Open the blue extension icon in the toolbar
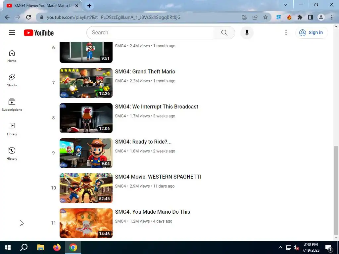Screen dimensions: 339x254 point(278,17)
